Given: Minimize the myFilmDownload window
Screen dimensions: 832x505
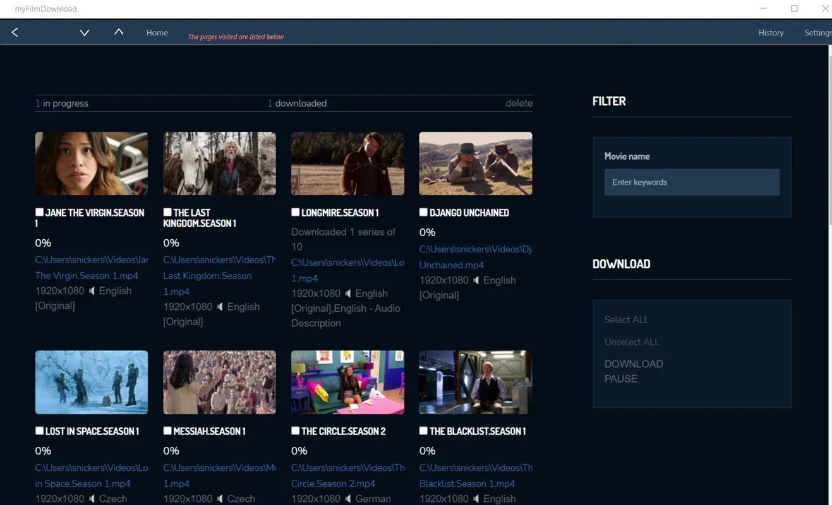Looking at the screenshot, I should pos(764,9).
